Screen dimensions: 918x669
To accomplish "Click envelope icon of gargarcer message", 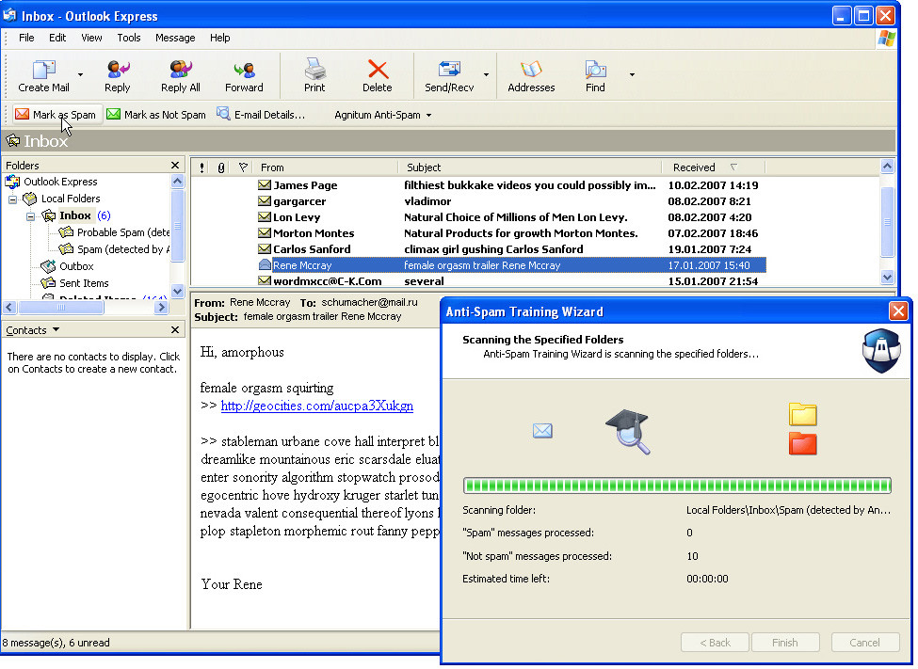I will pyautogui.click(x=265, y=200).
